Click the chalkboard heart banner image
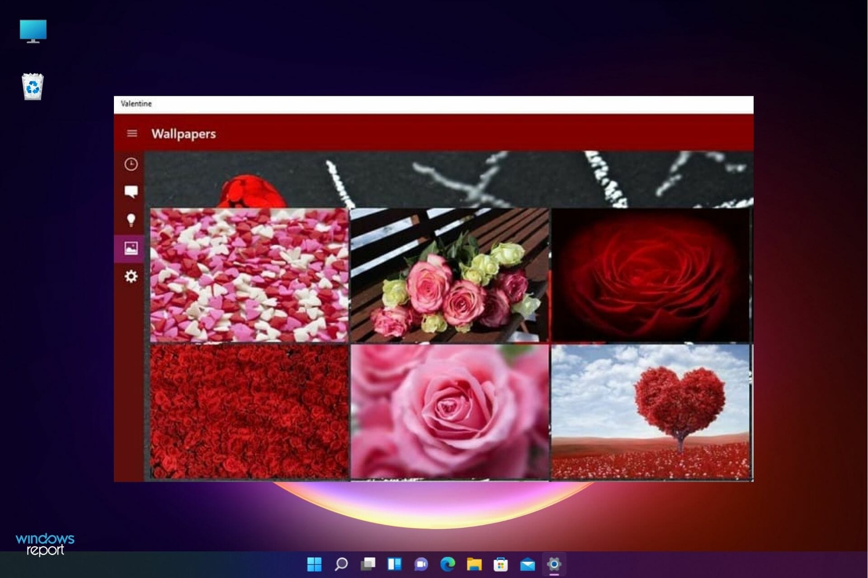868x578 pixels. pos(449,179)
